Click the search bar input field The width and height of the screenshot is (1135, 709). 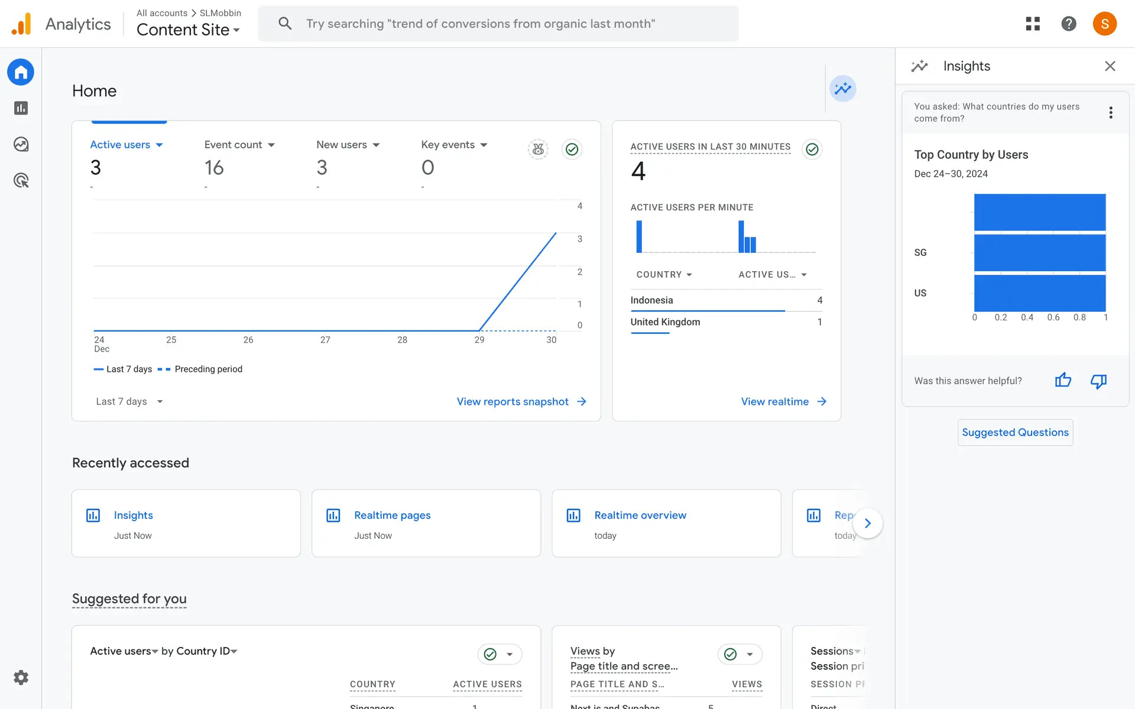point(498,24)
